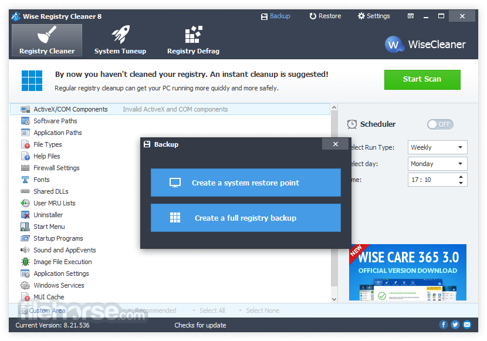Click the Scheduler clock icon
Viewport: 487px width, 341px height.
pos(352,124)
